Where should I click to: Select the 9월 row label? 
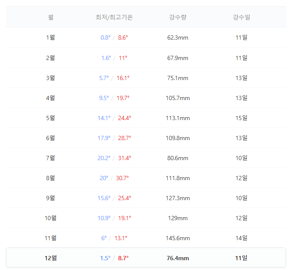coord(50,198)
